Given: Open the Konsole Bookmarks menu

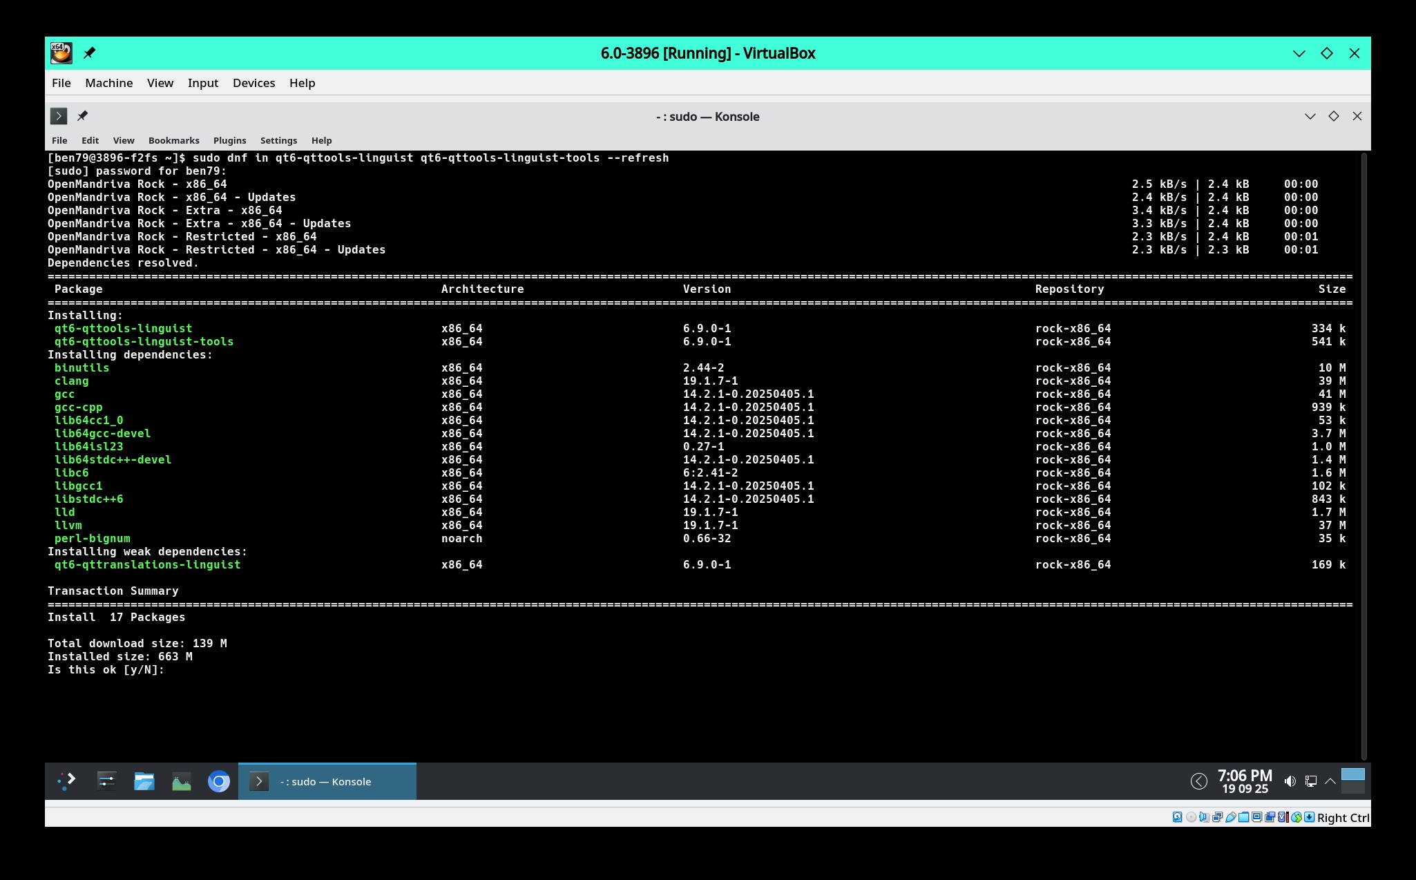Looking at the screenshot, I should click(x=173, y=140).
